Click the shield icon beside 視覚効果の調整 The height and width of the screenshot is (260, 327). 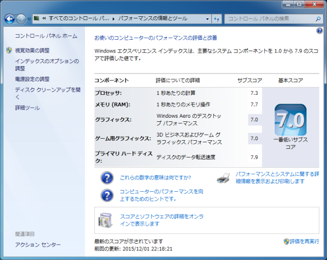point(9,50)
